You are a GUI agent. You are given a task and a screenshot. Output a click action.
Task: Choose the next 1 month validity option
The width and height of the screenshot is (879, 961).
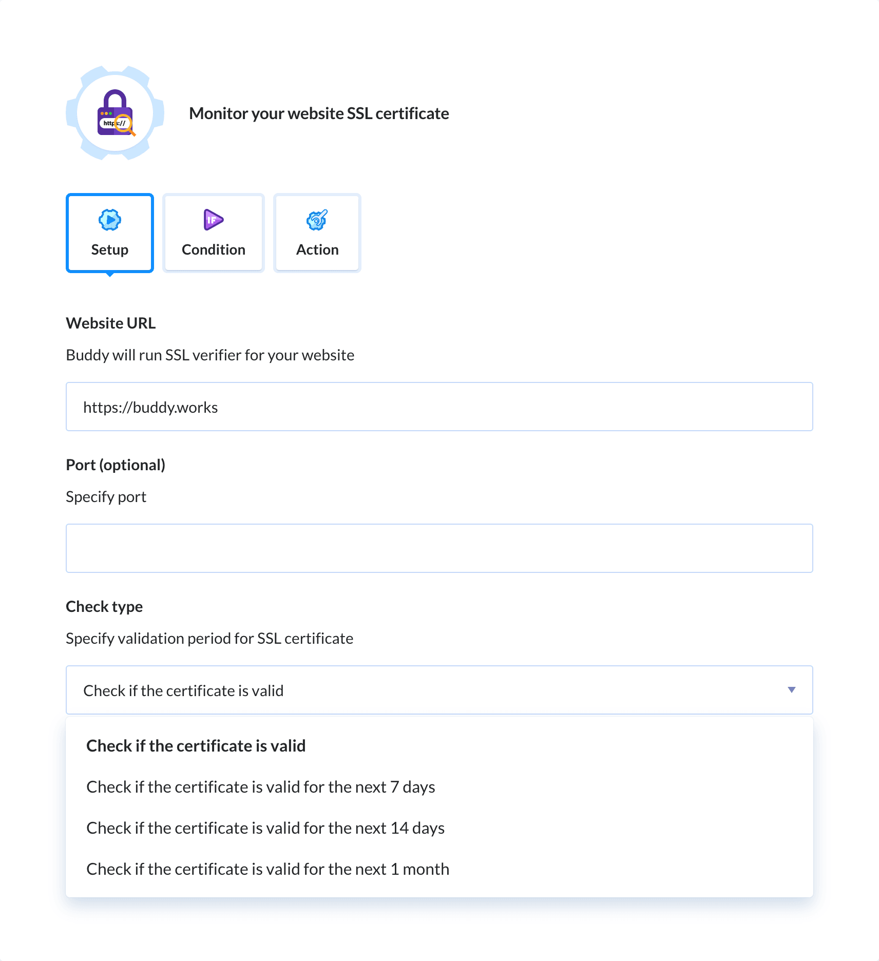[267, 869]
